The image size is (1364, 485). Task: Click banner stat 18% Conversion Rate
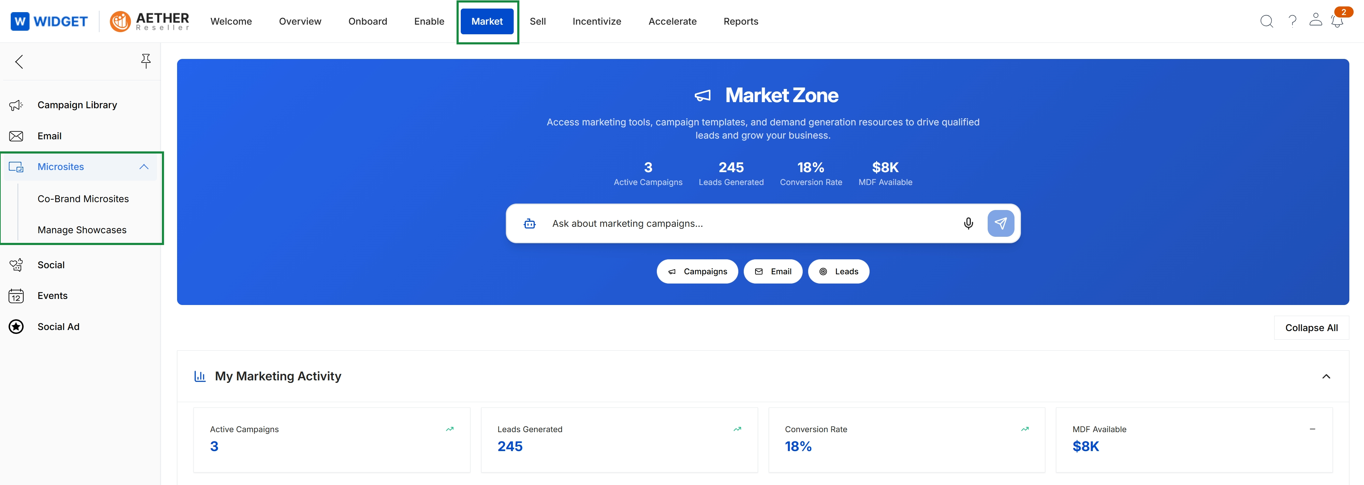[811, 174]
